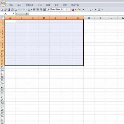Screen dimensions: 124x124
Task: Select column H header
Action: (x=89, y=18)
